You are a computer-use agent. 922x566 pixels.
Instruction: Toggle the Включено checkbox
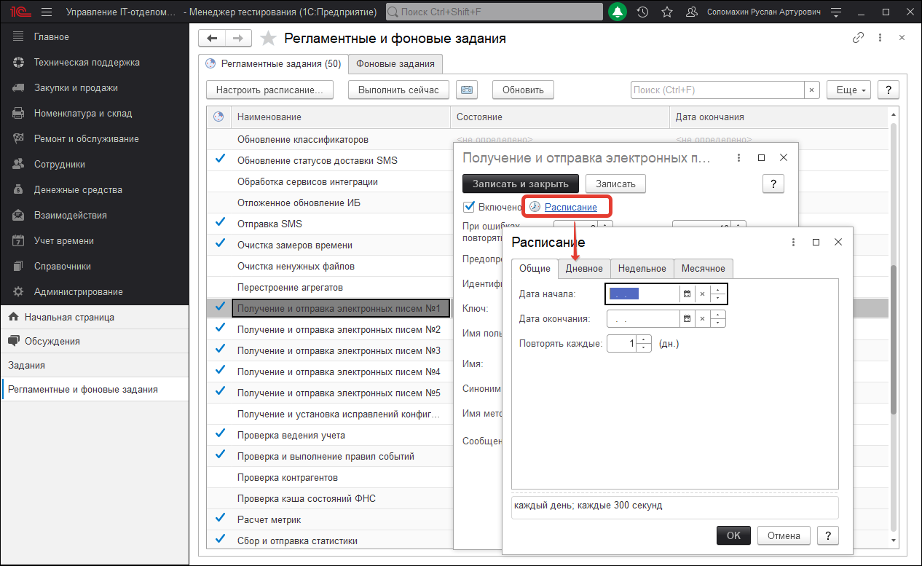tap(470, 207)
